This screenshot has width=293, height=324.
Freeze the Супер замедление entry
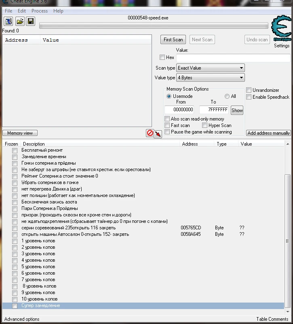(x=15, y=306)
